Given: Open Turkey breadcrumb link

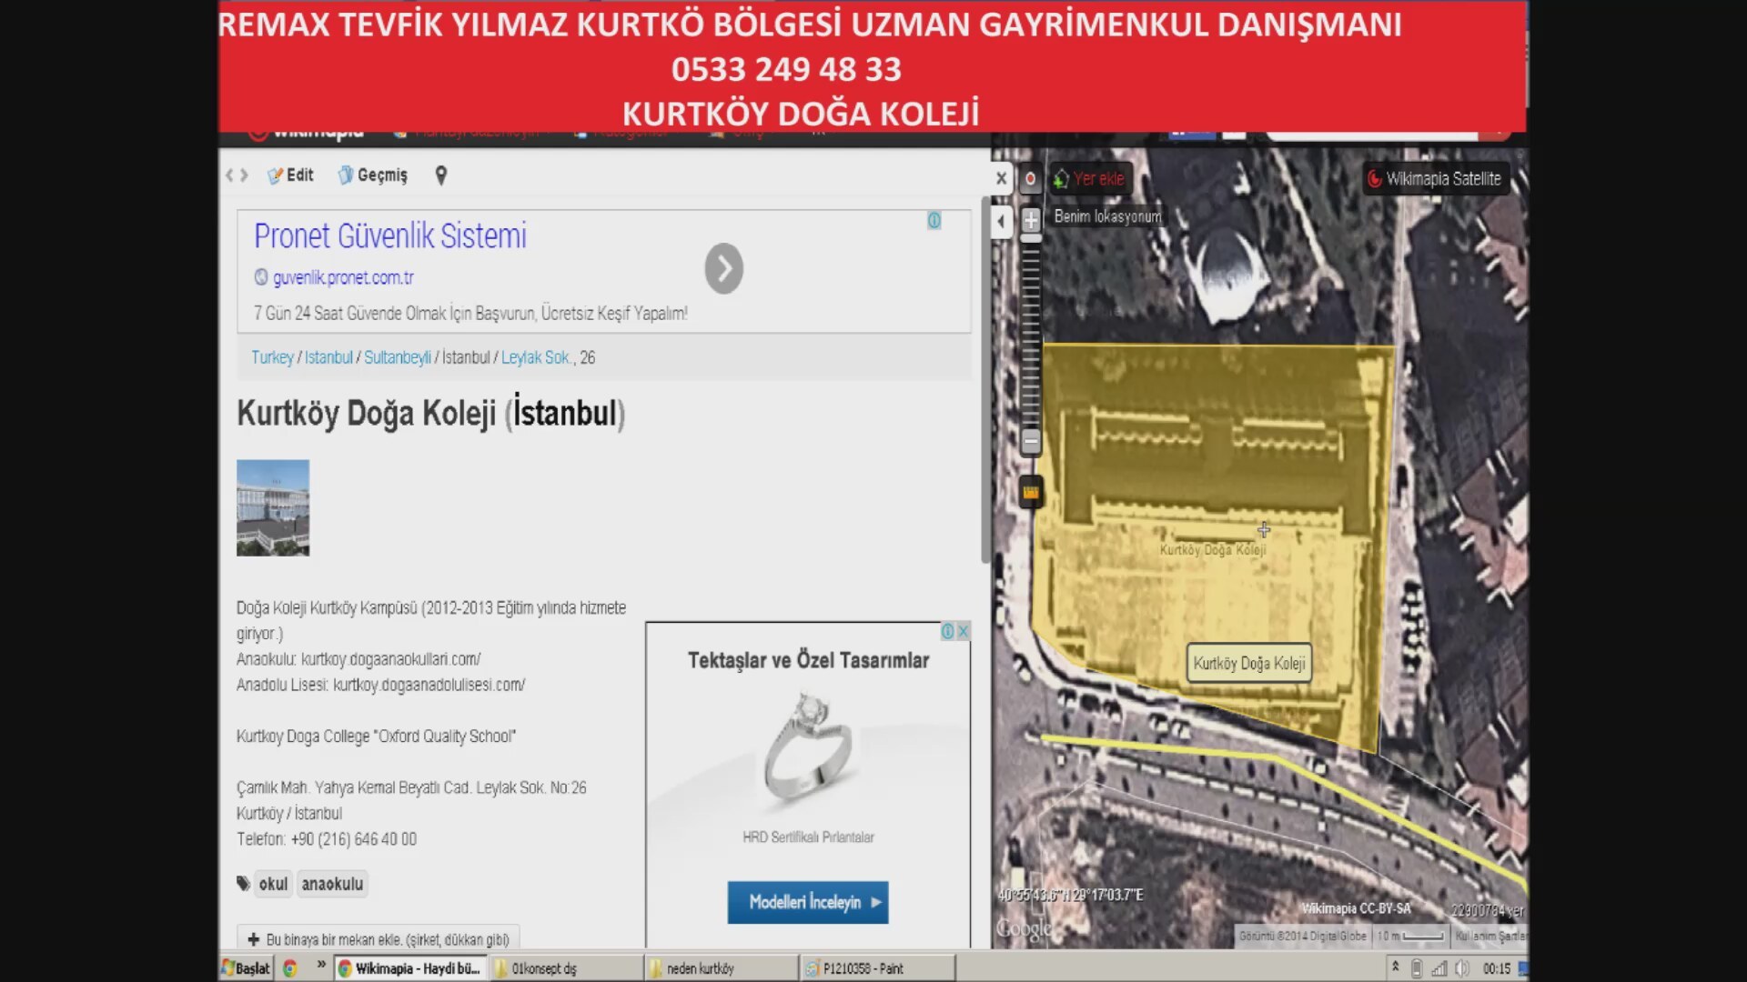Looking at the screenshot, I should 272,357.
